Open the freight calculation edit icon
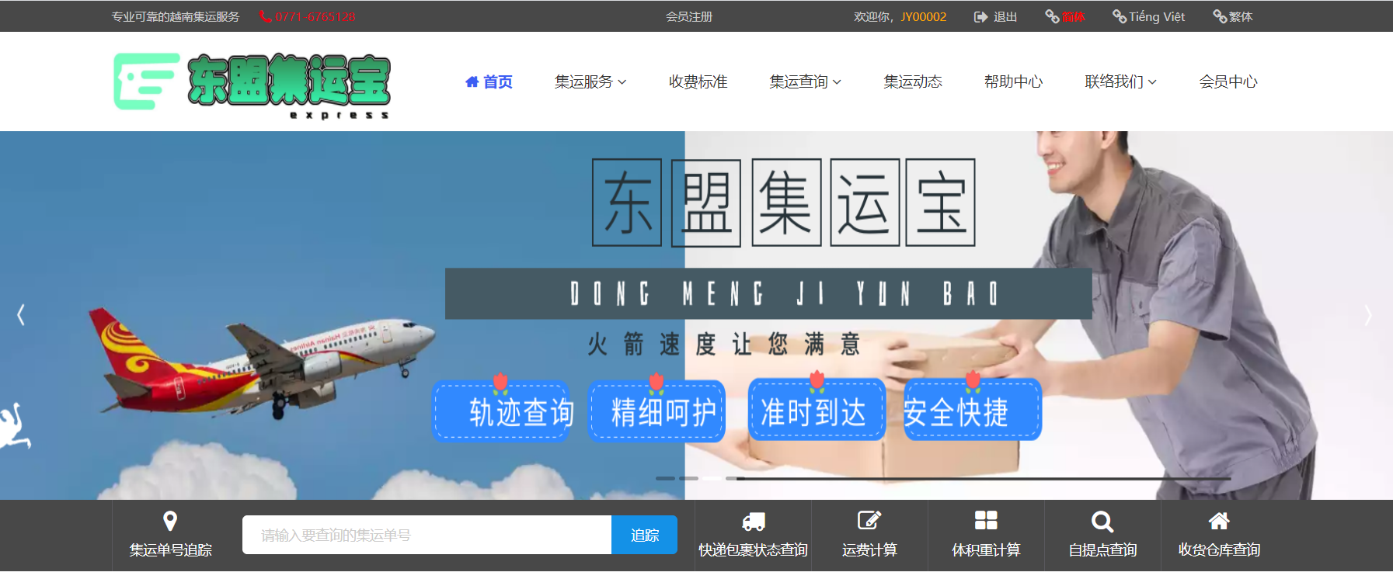 (x=869, y=521)
